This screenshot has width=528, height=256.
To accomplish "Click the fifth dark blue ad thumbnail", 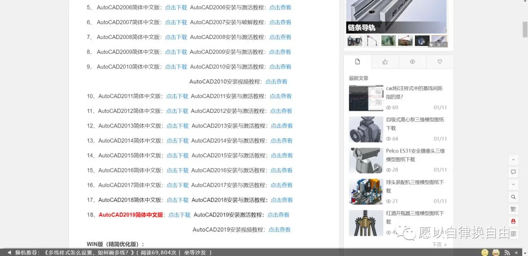I will [422, 41].
